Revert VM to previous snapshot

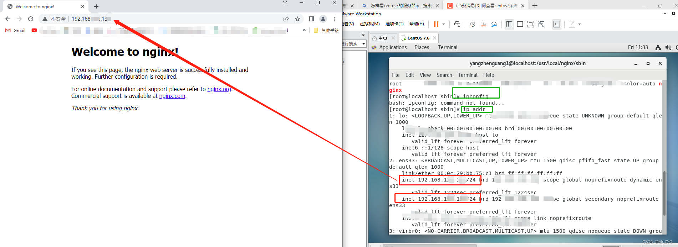(483, 24)
